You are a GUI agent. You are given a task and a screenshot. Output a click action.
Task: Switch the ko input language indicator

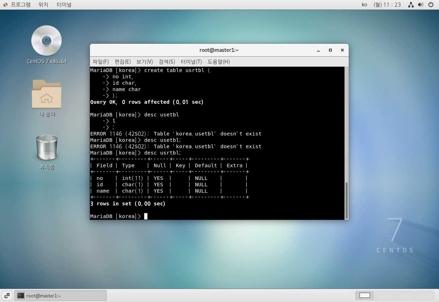pyautogui.click(x=365, y=5)
